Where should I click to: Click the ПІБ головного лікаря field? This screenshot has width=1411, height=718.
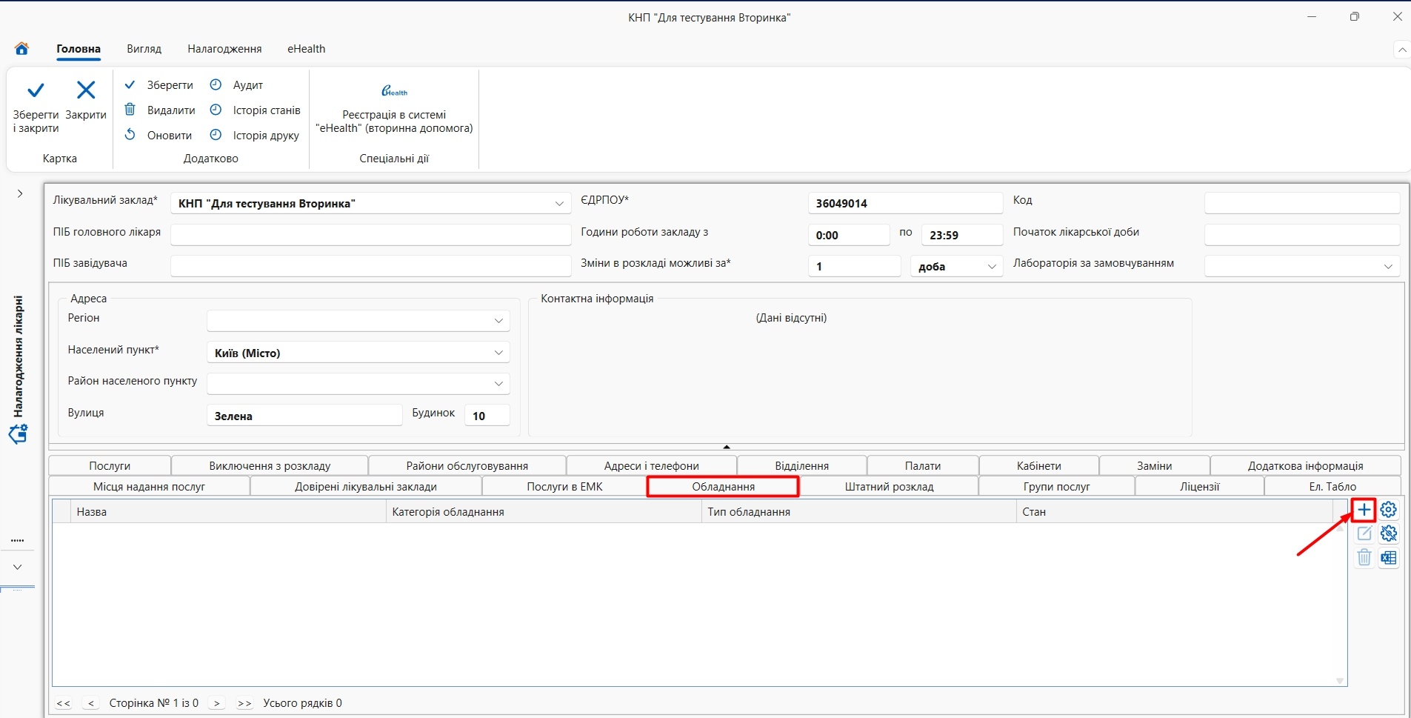coord(370,235)
